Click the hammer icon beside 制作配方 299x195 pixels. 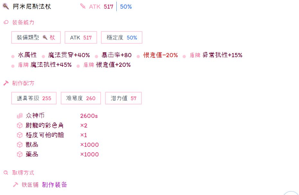click(x=6, y=83)
